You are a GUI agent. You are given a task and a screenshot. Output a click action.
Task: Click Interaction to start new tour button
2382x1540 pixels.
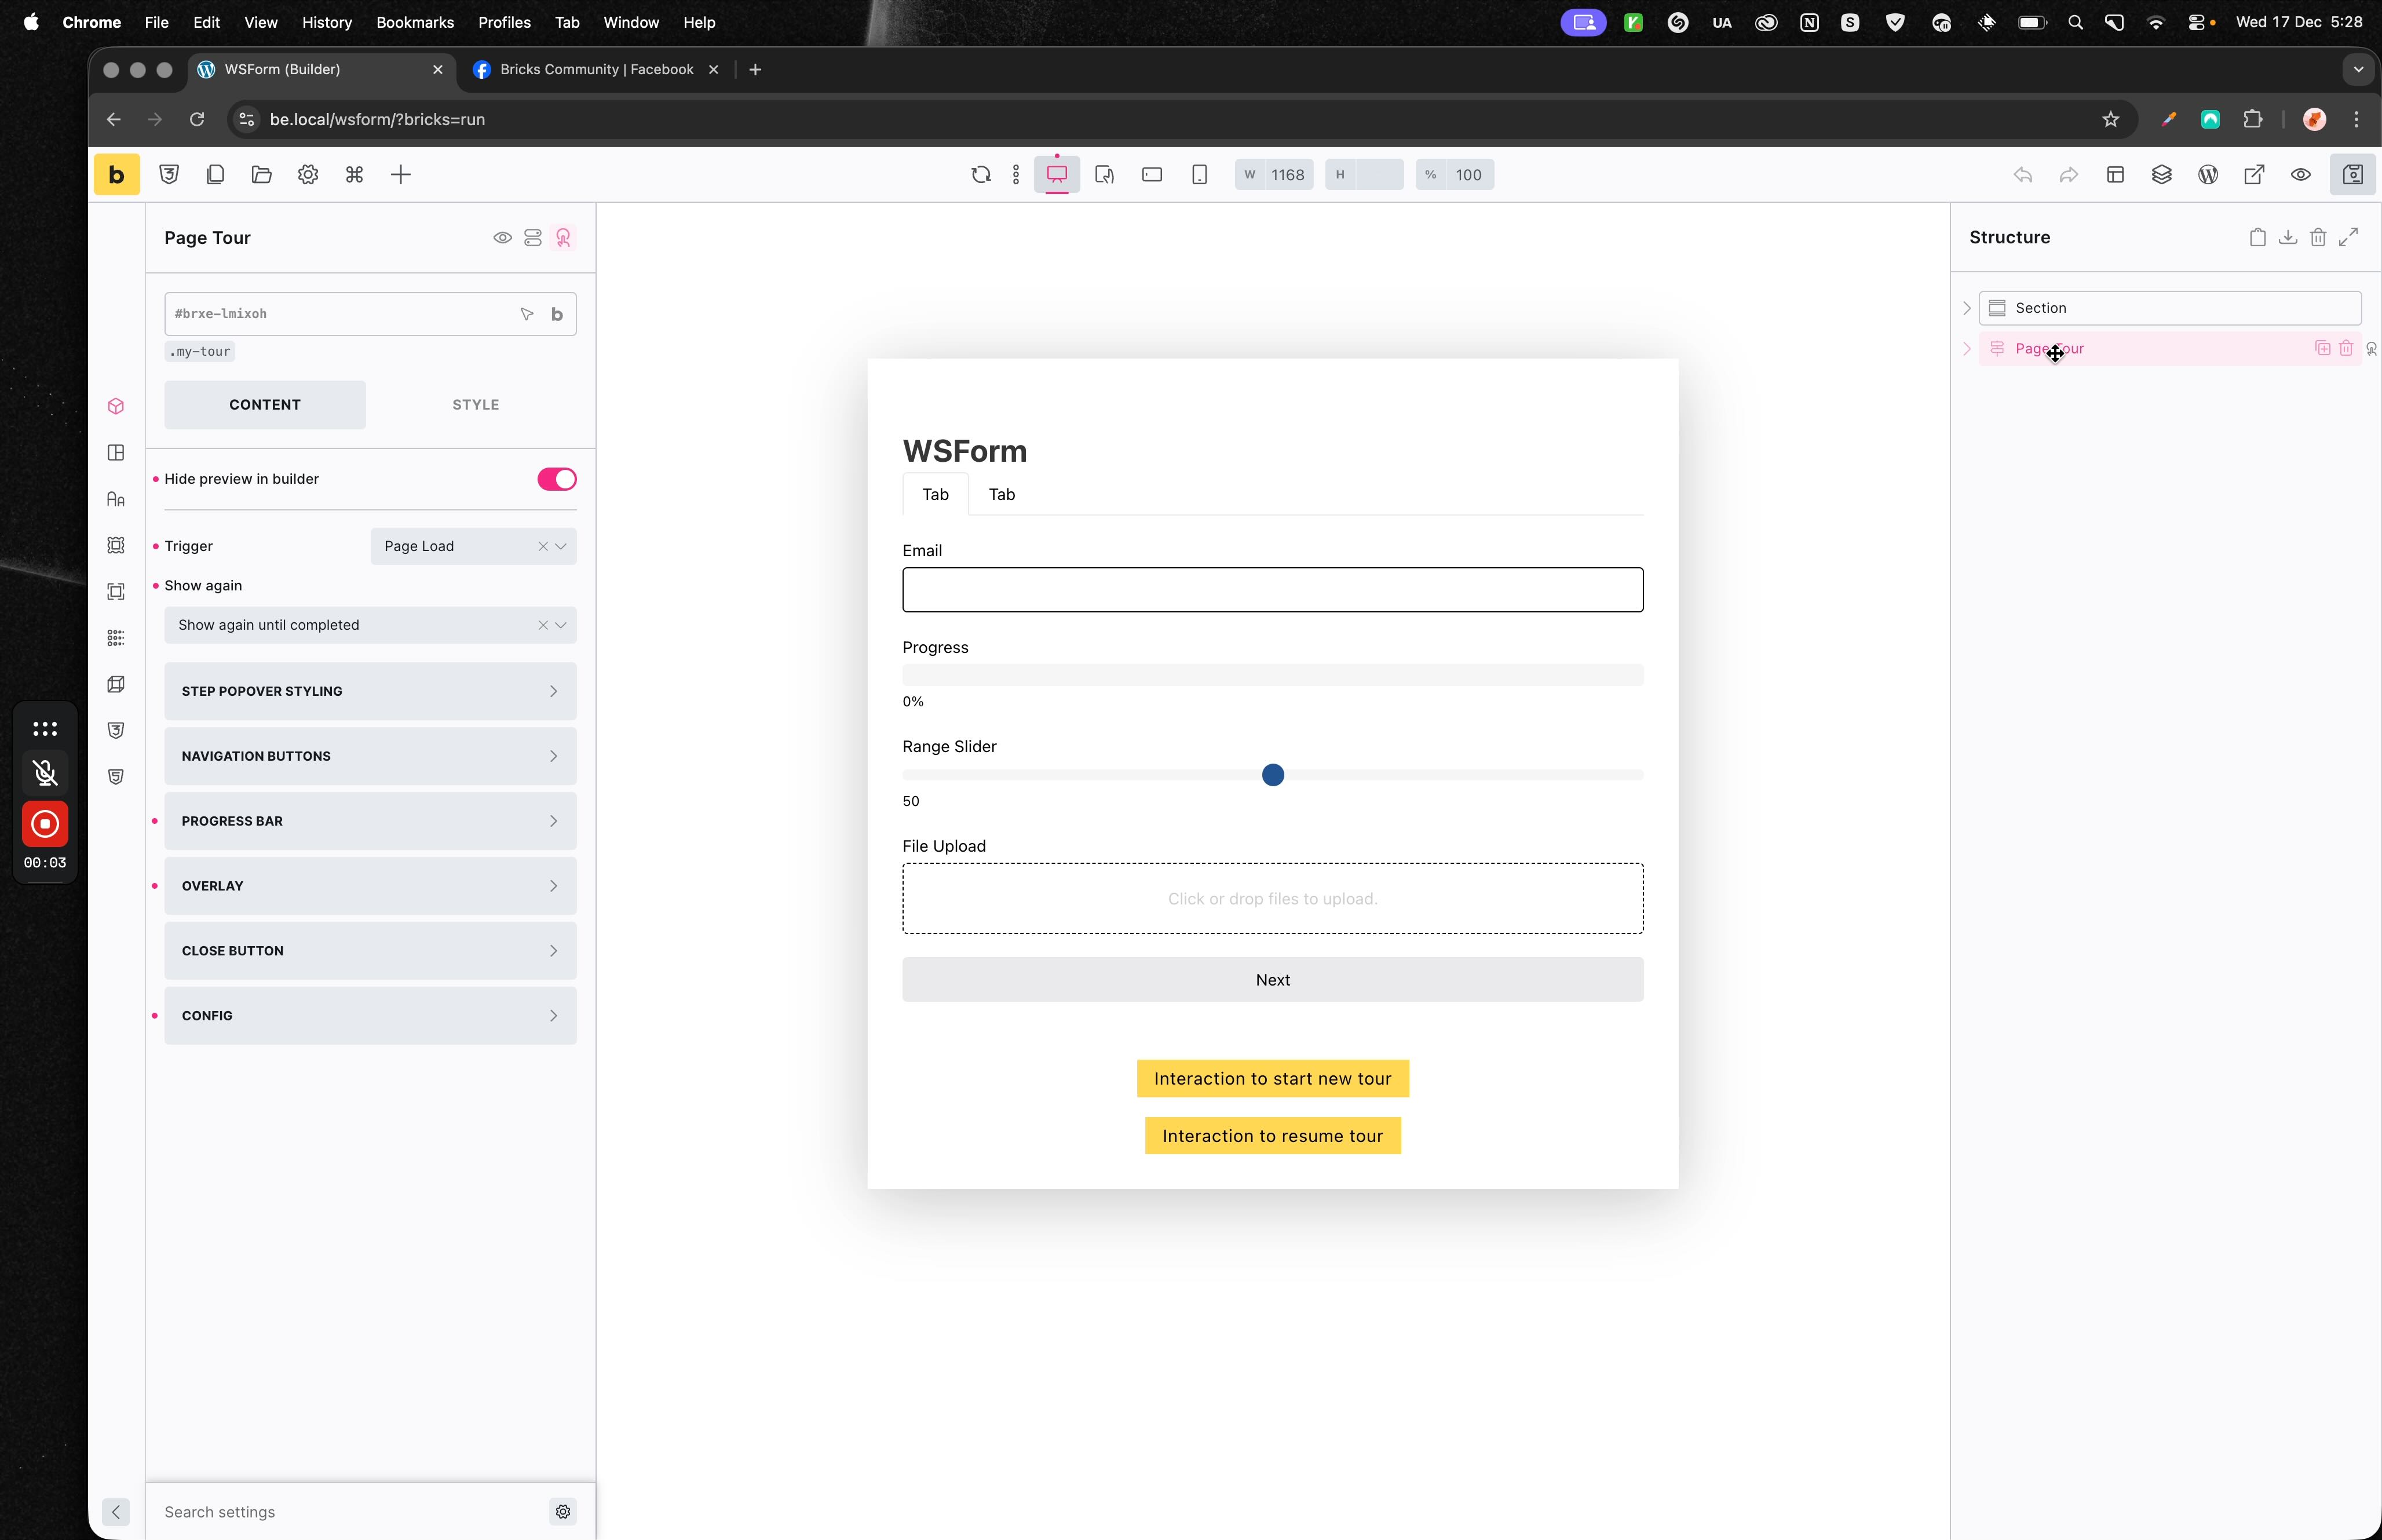1273,1079
